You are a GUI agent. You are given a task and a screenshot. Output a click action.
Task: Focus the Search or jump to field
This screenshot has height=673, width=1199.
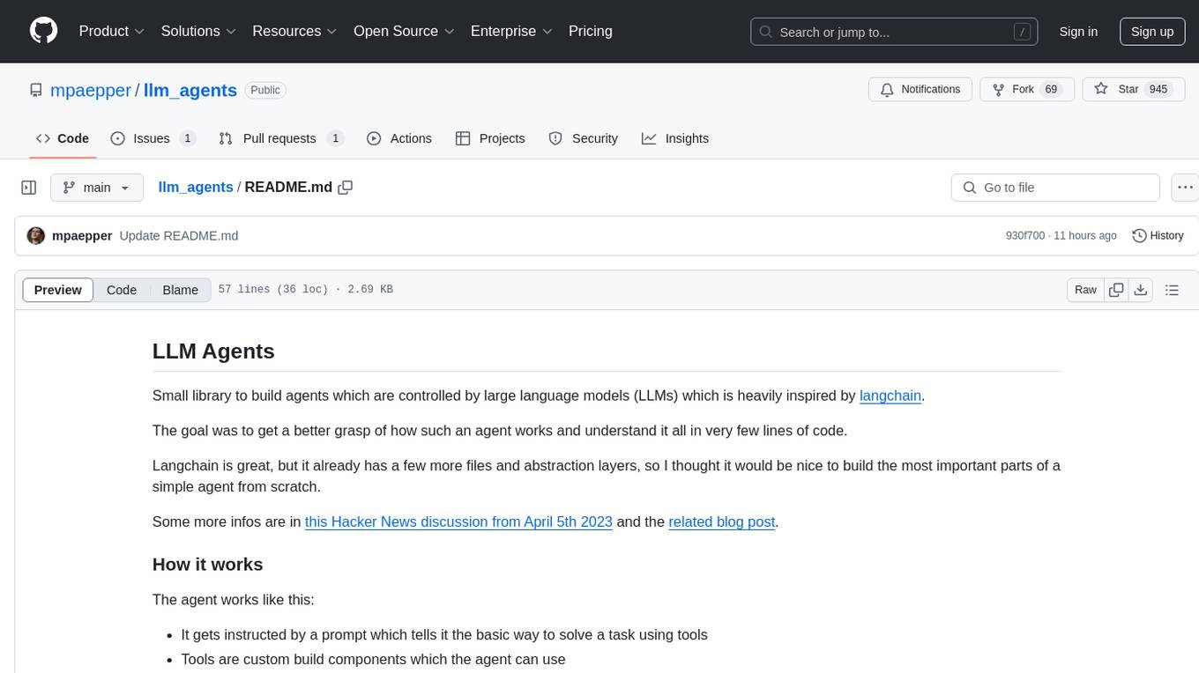click(x=892, y=32)
